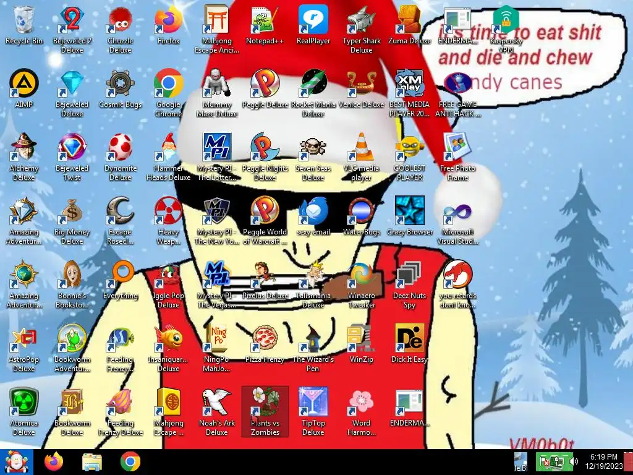
Task: Launch Firefox from the taskbar
Action: point(53,461)
